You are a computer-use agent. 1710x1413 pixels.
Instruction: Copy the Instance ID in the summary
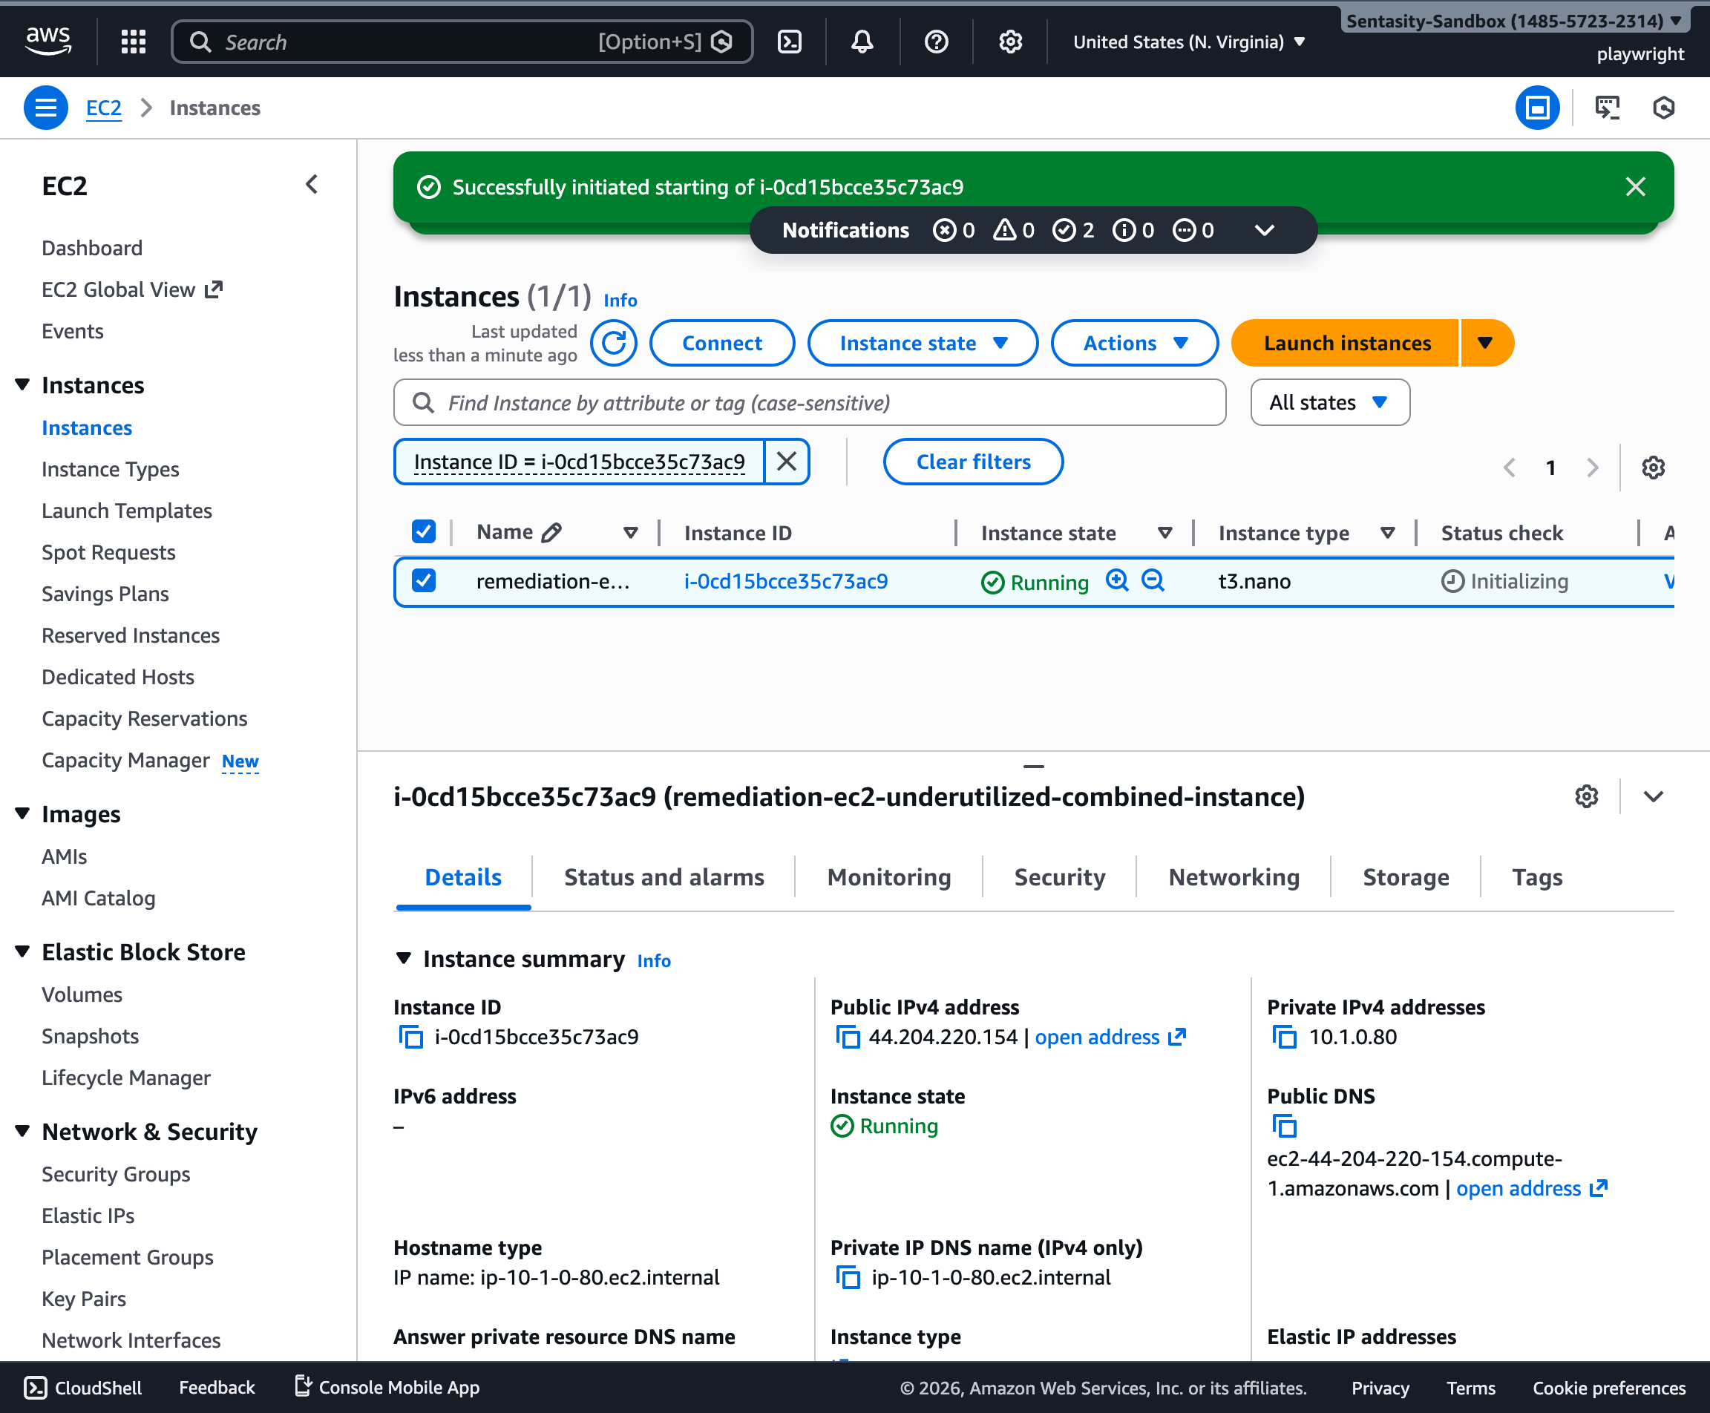pos(411,1037)
